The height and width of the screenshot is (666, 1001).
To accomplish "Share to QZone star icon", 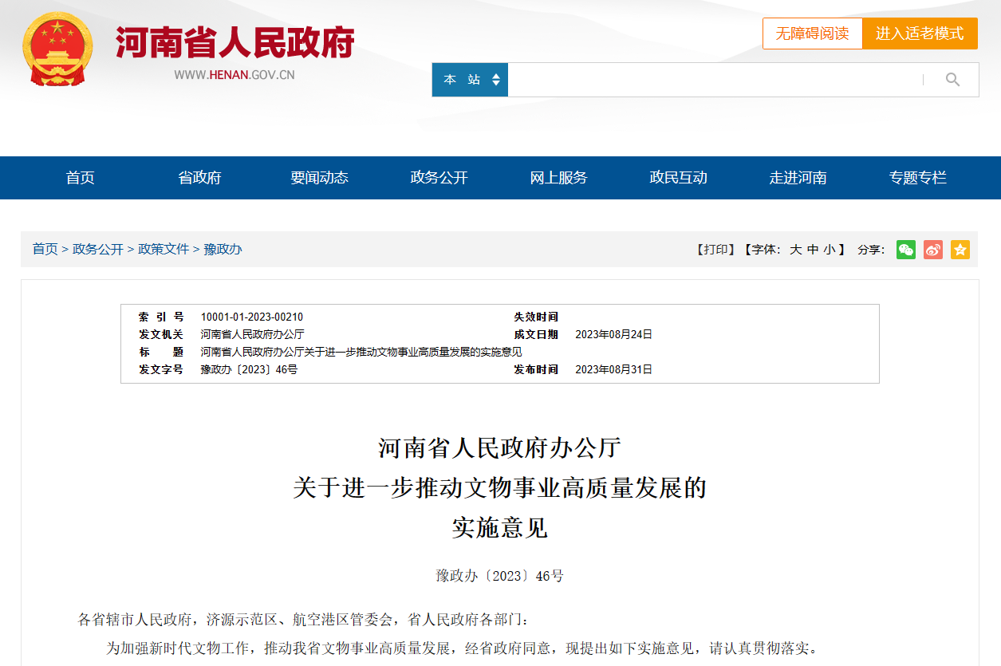I will (x=960, y=250).
